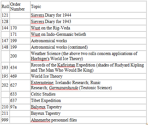Click the italic word Germanenkunde
Screen dimensions: 148x125
click(64, 88)
